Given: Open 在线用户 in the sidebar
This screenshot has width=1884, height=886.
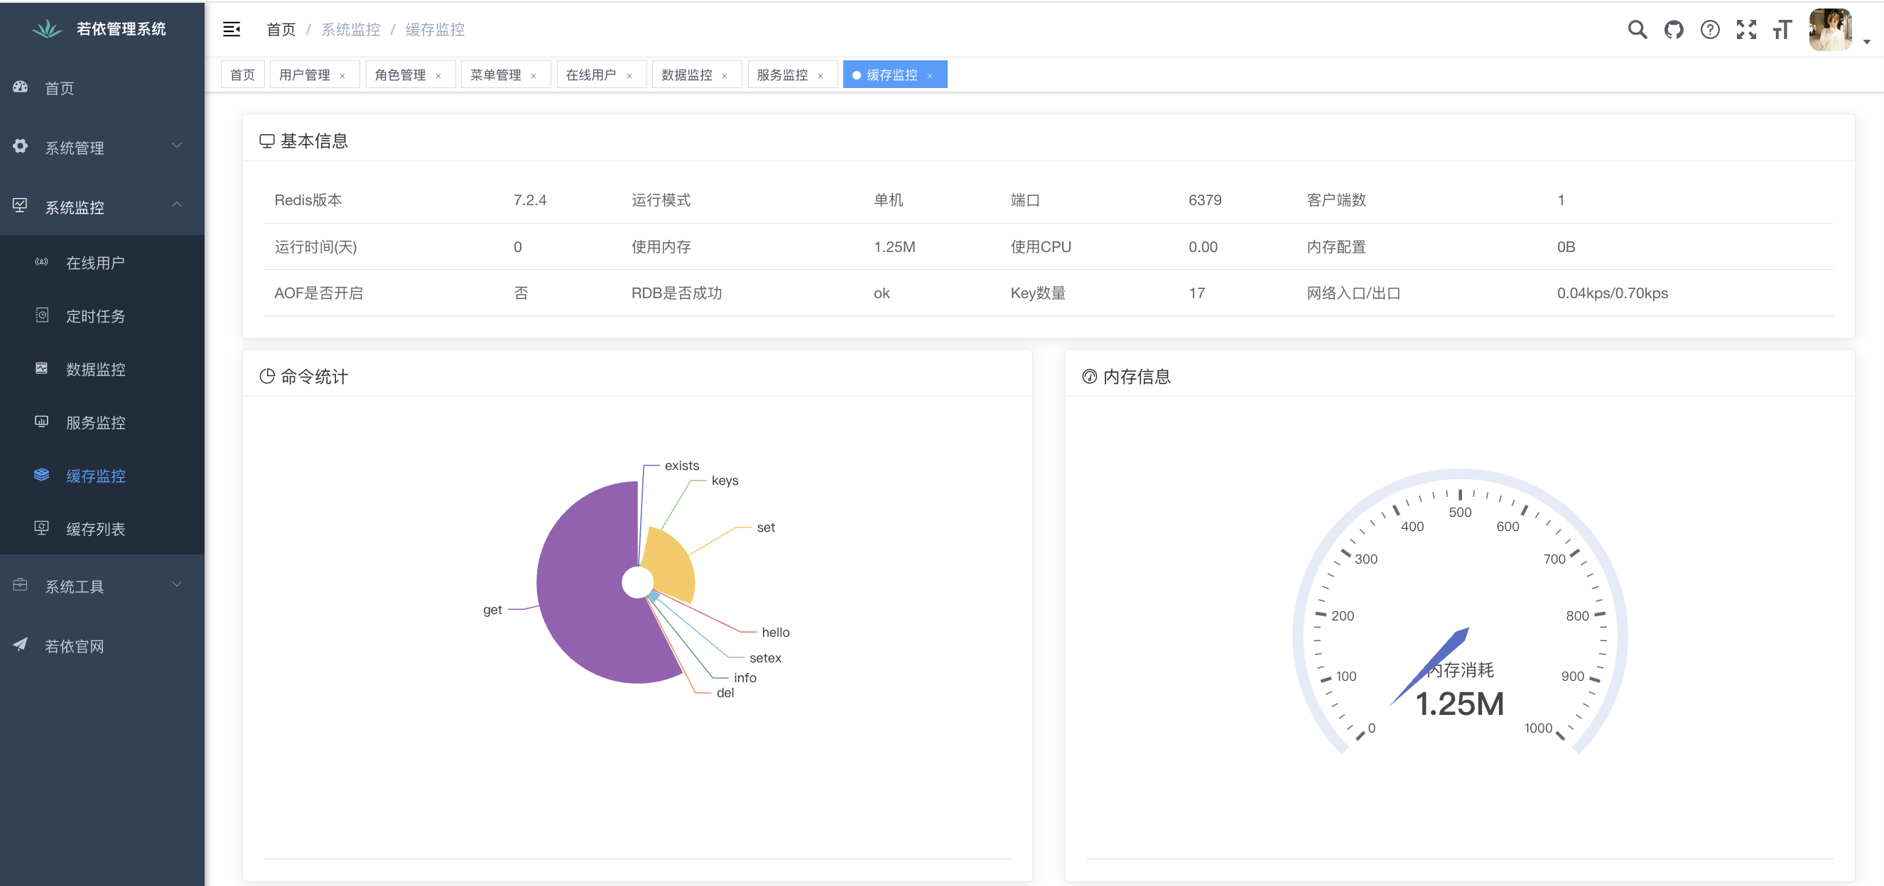Looking at the screenshot, I should (95, 263).
